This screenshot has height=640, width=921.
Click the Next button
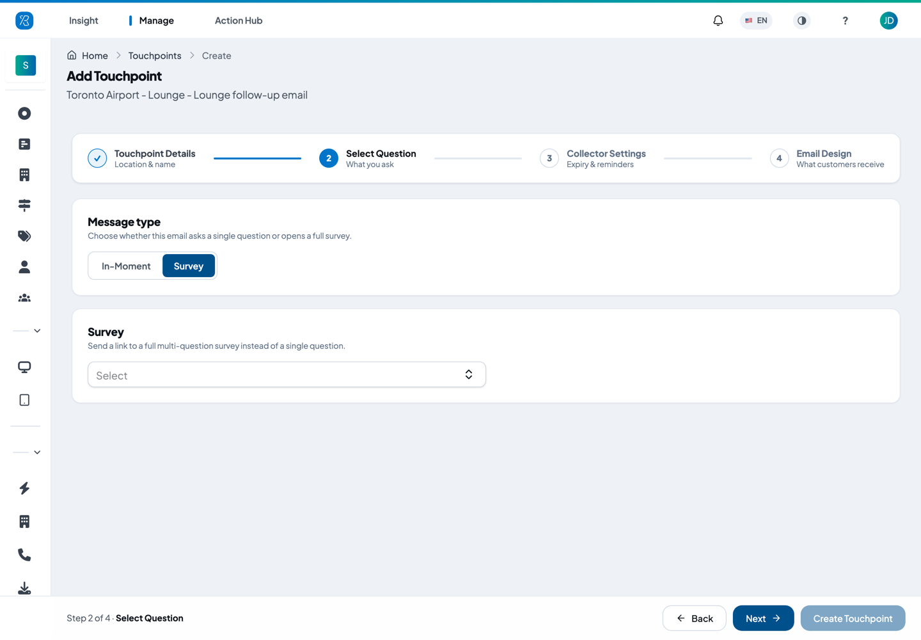coord(763,618)
